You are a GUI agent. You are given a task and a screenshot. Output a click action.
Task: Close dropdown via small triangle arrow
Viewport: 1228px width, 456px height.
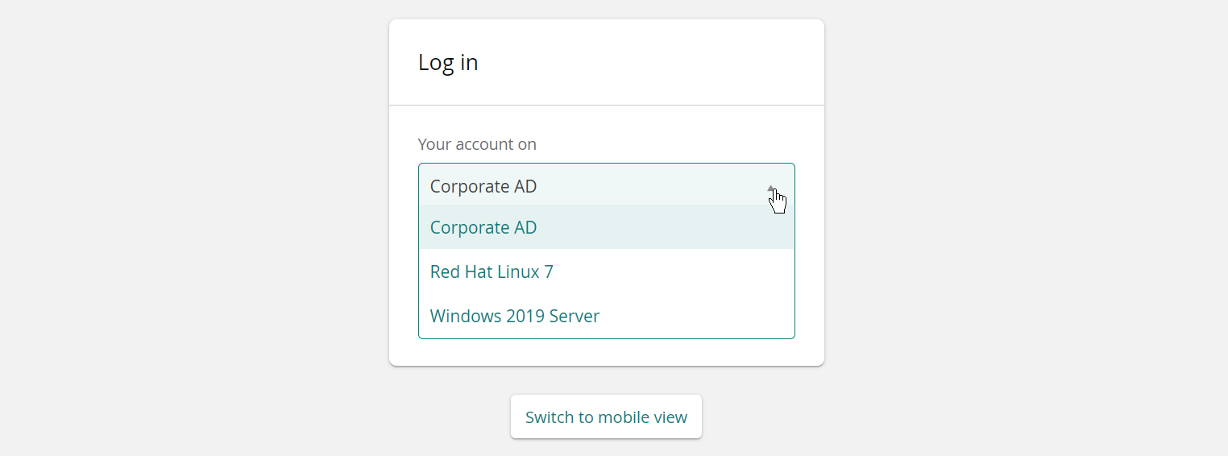pyautogui.click(x=771, y=188)
